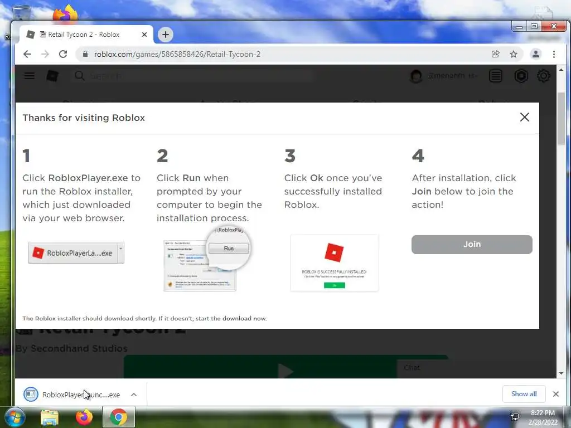571x428 pixels.
Task: Click the share page icon
Action: pos(495,54)
